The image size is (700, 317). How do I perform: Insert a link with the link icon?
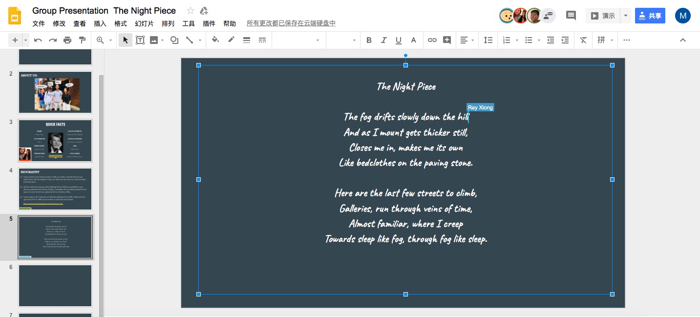(x=432, y=40)
